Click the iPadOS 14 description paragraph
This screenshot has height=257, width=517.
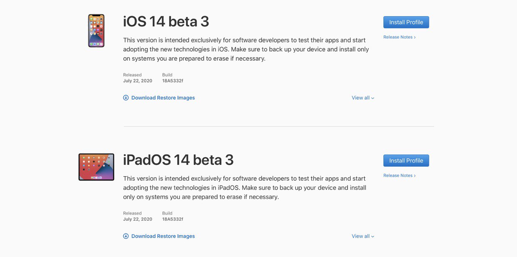245,188
